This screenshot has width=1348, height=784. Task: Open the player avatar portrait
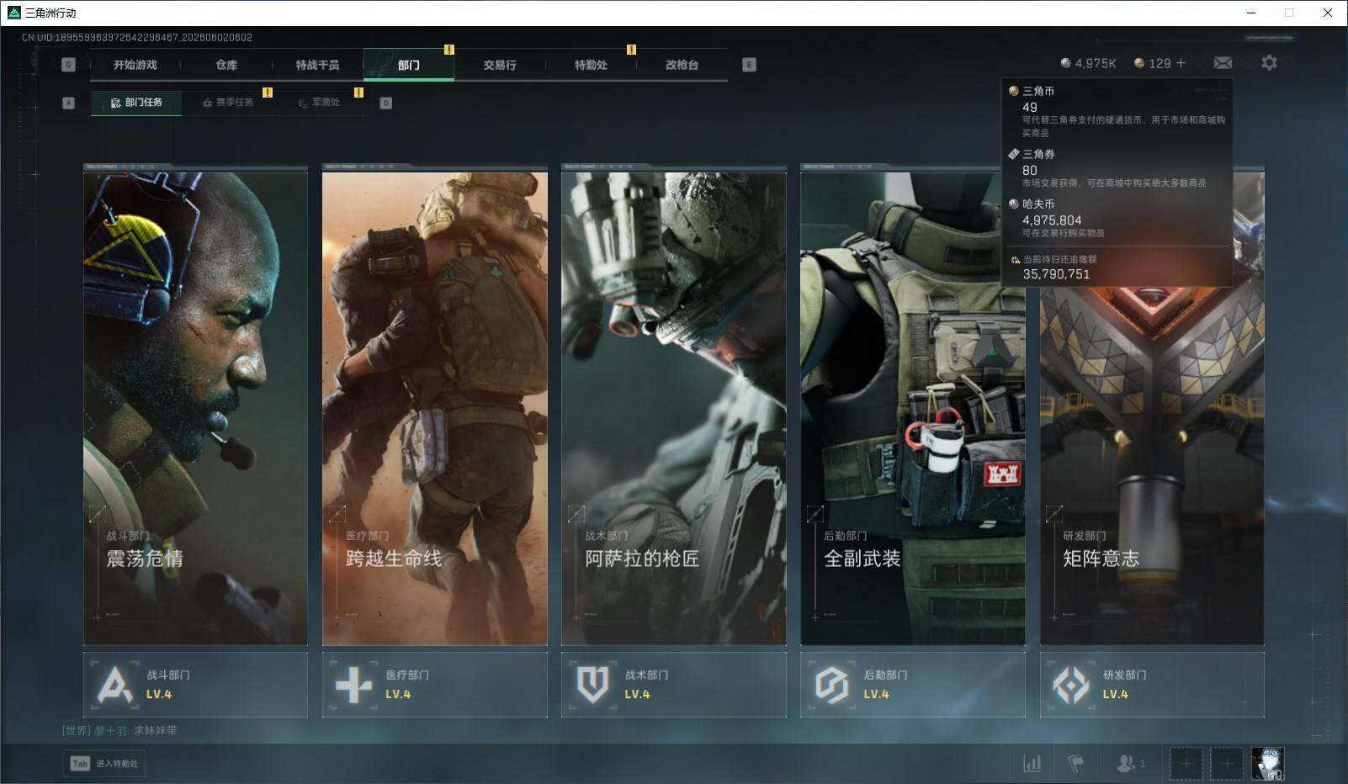pos(1267,764)
